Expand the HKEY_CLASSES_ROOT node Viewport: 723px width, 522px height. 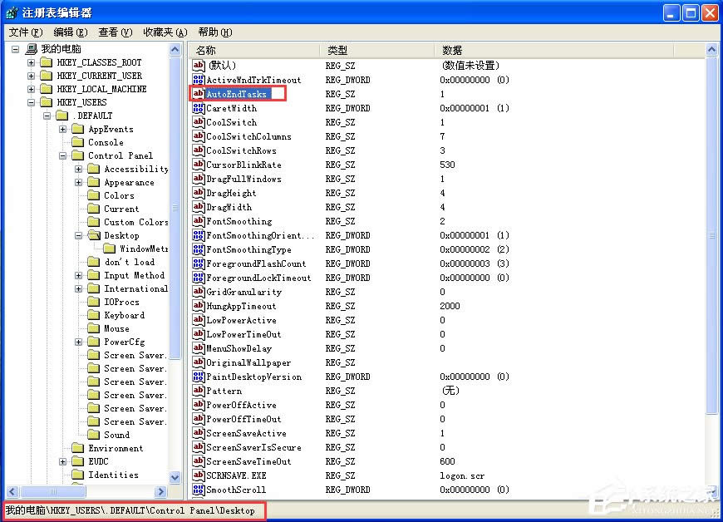pos(32,62)
